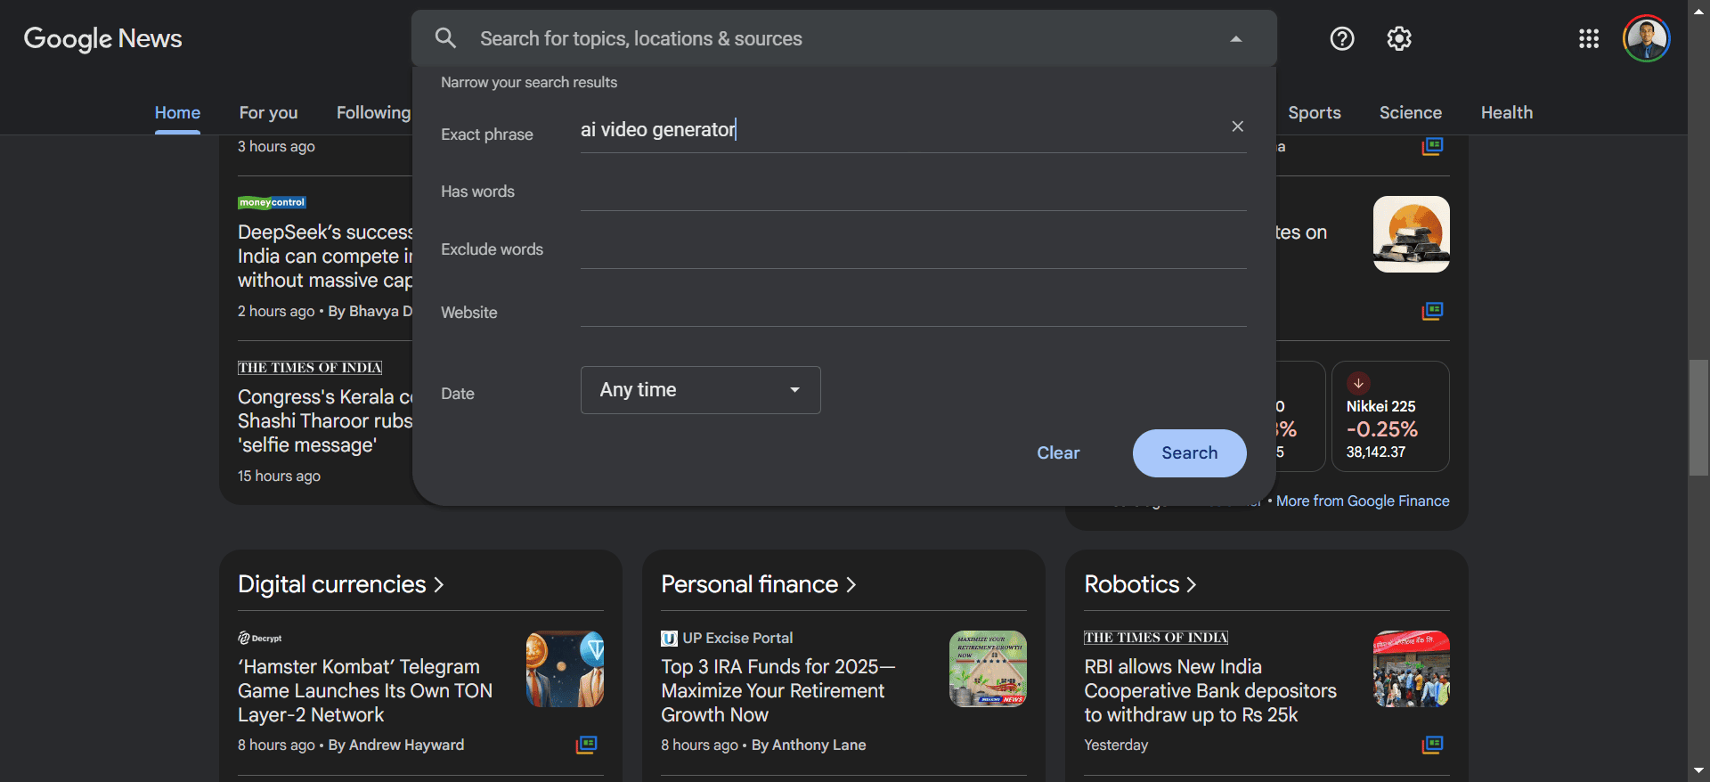Open the DeepSeek's success article
Viewport: 1710px width, 782px height.
325,256
